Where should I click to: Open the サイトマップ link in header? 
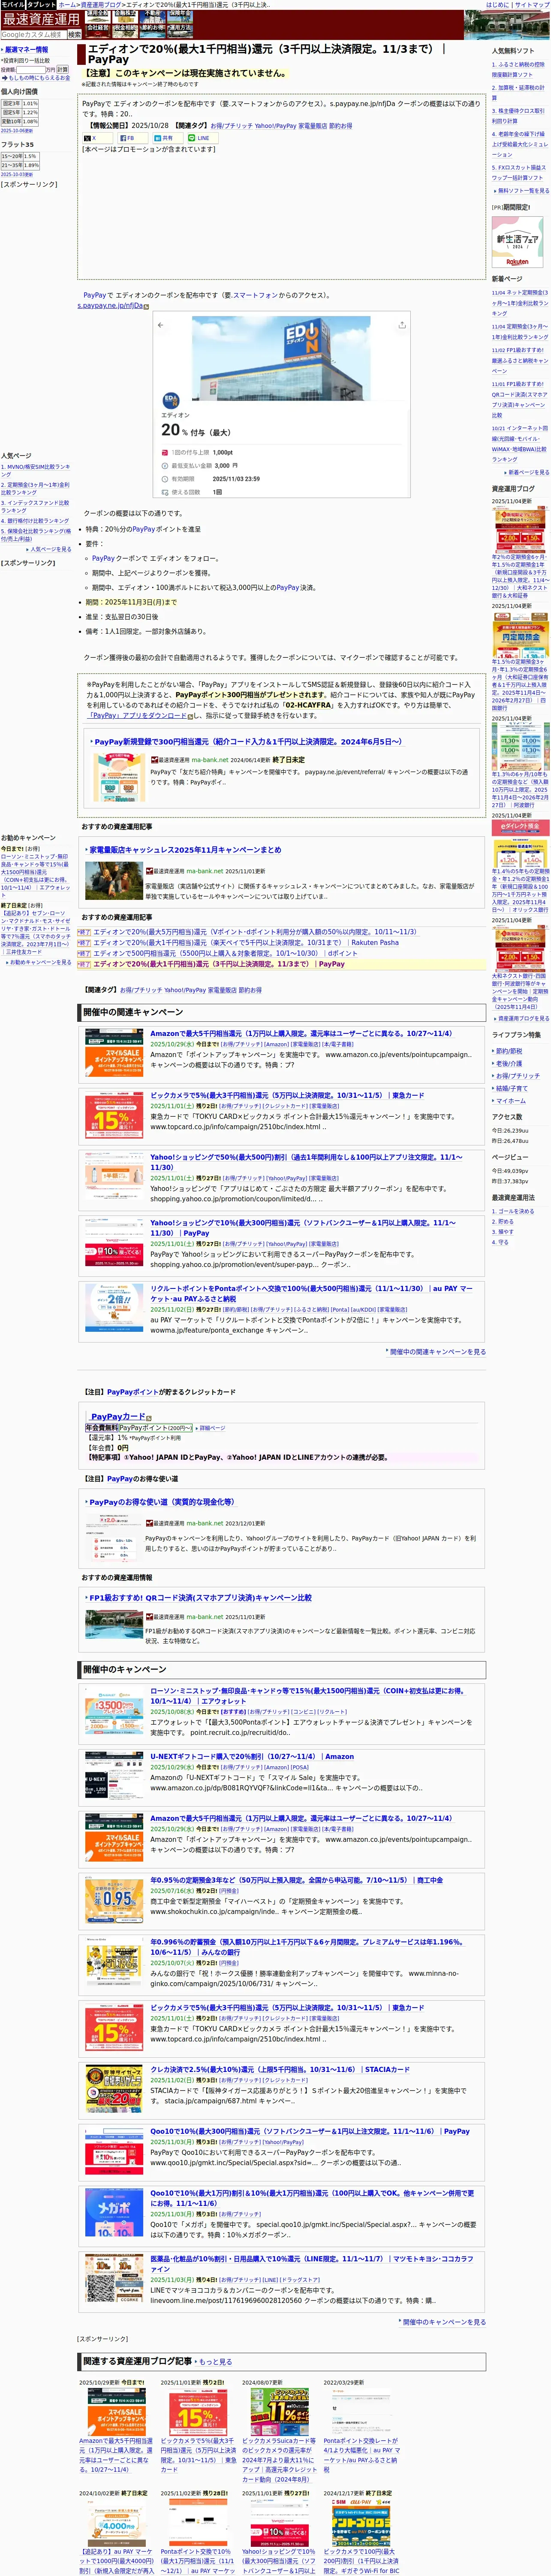(x=532, y=5)
